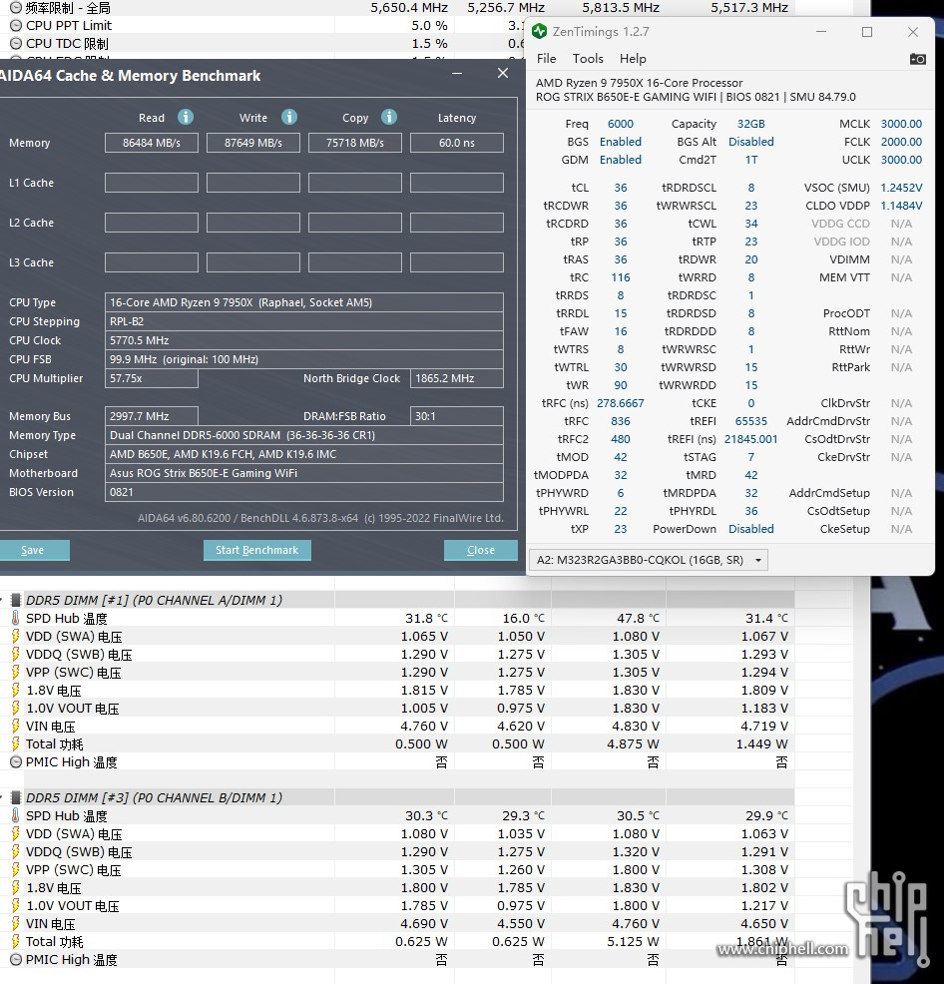Click the clock icon for DIMM #1 PMIC High 温度

16,762
